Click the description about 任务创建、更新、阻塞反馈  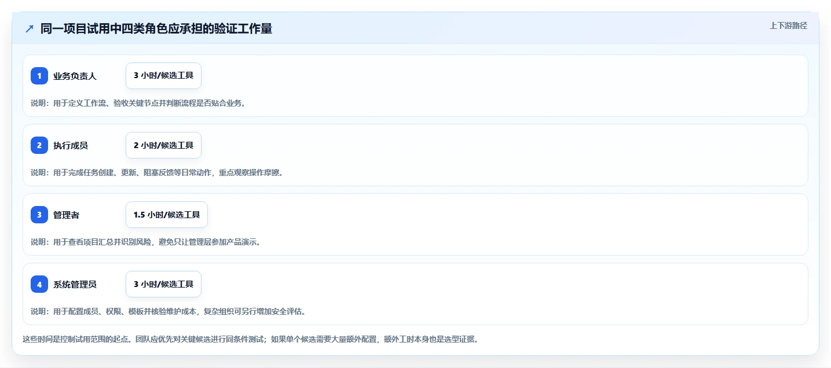click(x=157, y=172)
